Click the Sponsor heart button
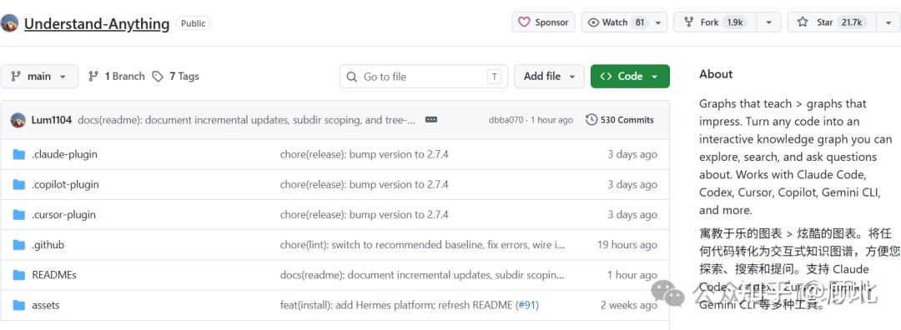Image resolution: width=901 pixels, height=330 pixels. 543,22
